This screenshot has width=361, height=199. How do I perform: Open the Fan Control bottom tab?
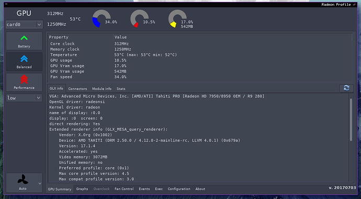click(124, 189)
